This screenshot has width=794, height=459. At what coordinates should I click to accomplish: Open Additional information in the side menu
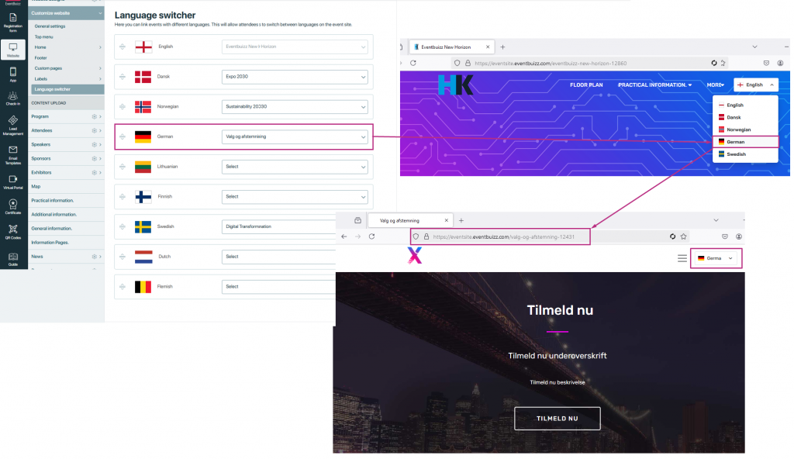[x=54, y=214]
